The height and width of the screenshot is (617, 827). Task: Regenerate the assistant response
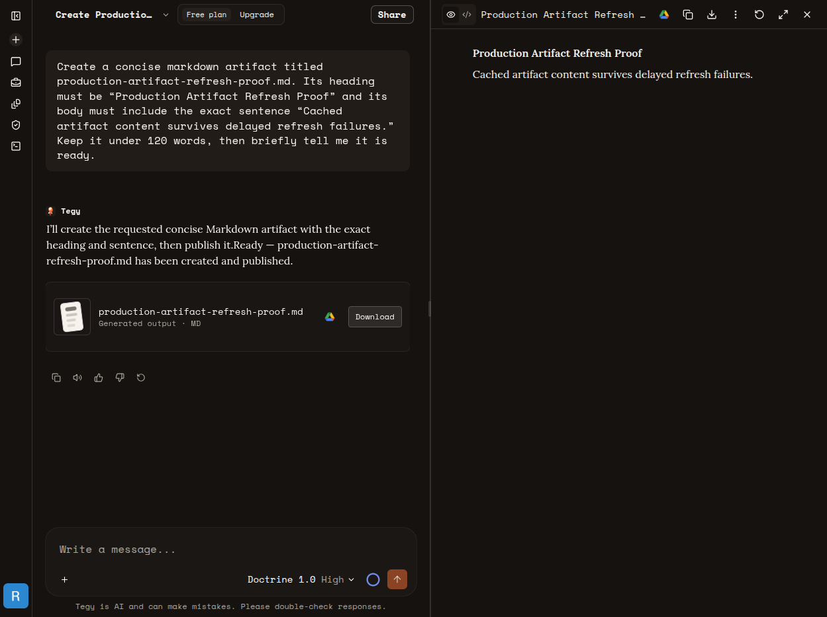point(141,378)
